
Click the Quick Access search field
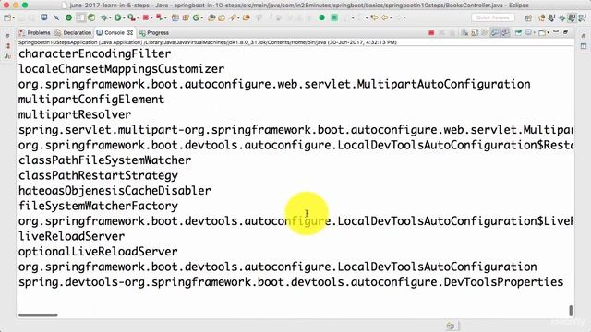(x=493, y=18)
